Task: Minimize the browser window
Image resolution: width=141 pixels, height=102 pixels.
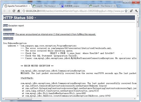Action: 125,2
